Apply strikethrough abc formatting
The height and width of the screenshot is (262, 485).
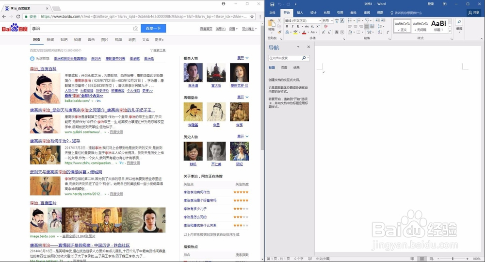307,26
